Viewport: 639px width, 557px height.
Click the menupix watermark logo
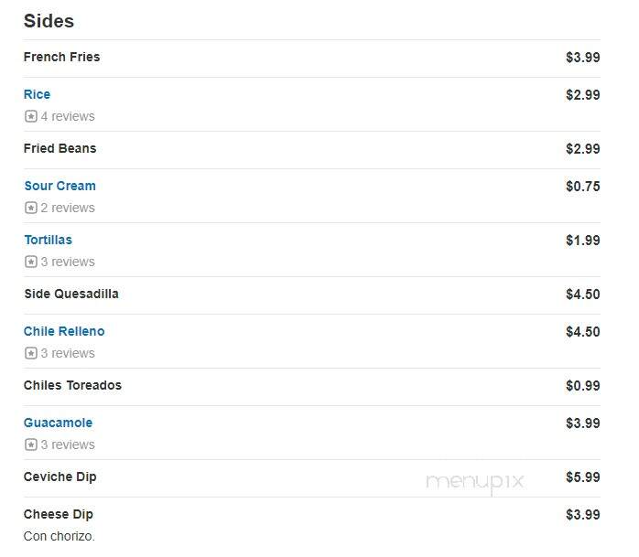coord(475,483)
